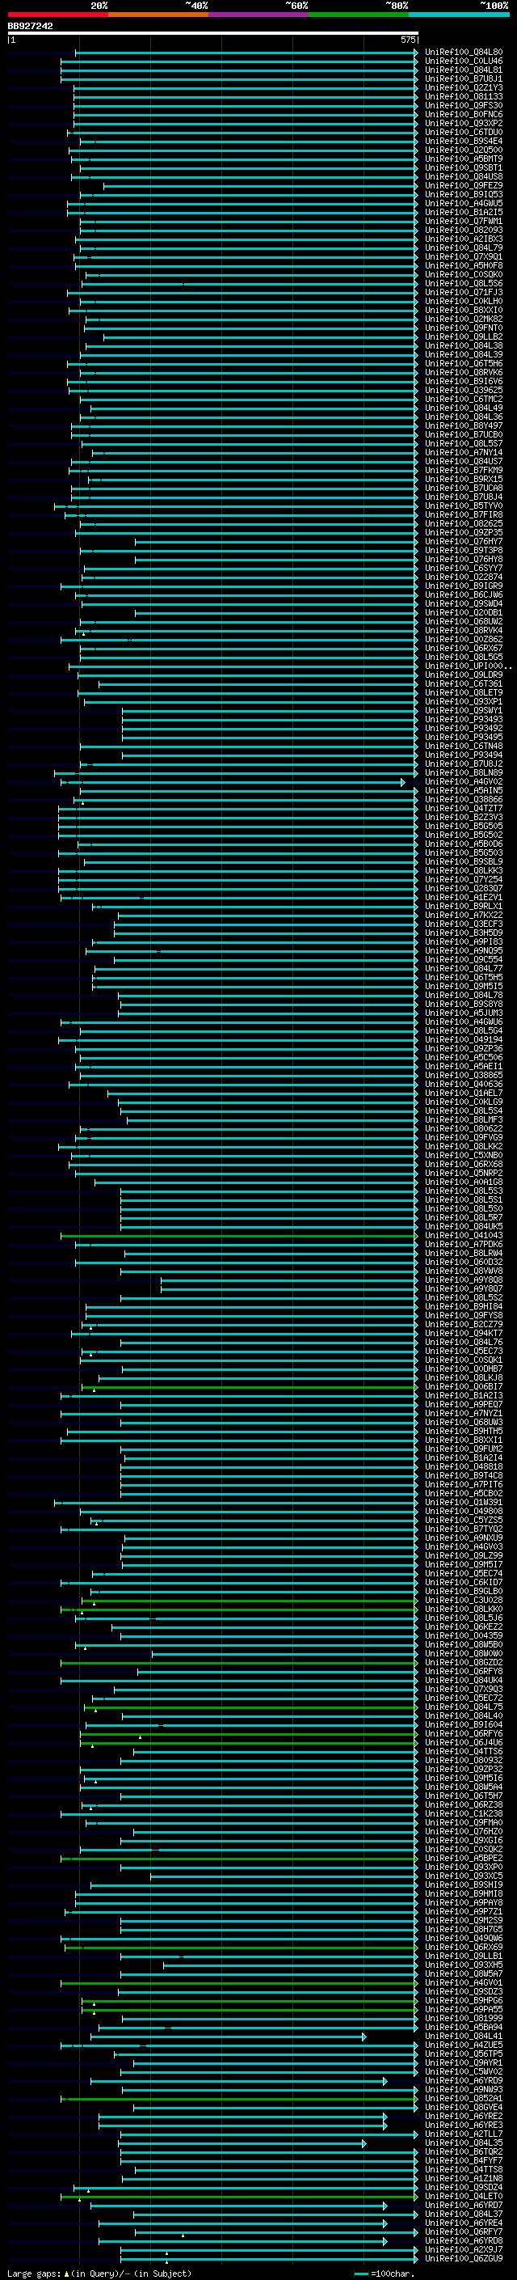The height and width of the screenshot is (2280, 517).
Task: Open the UniRef100_Q84L79 hit
Action: click(463, 247)
